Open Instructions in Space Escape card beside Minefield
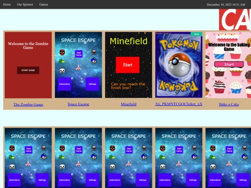This screenshot has height=188, width=251. pos(64,84)
